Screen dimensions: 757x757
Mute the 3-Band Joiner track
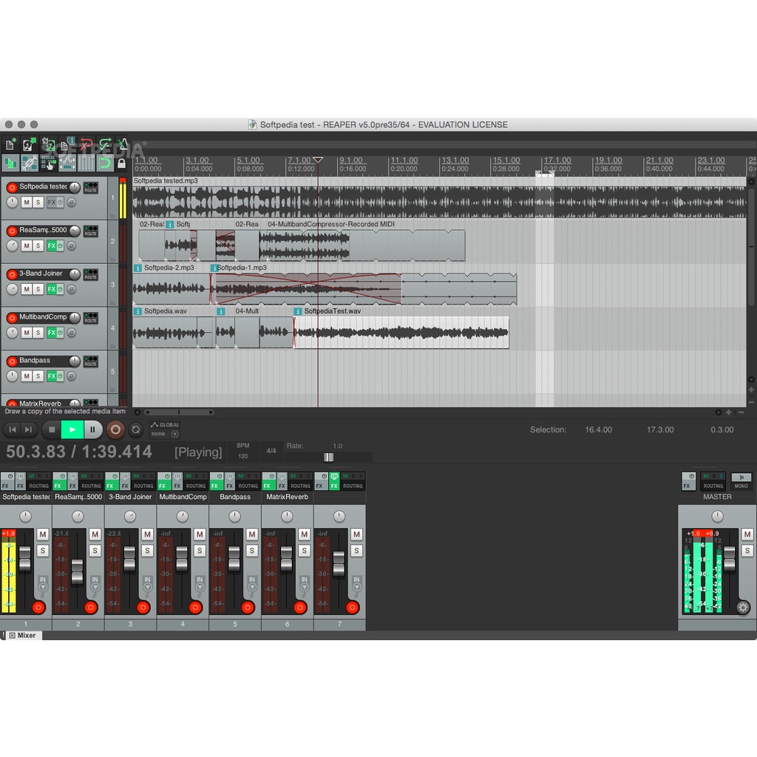[27, 289]
